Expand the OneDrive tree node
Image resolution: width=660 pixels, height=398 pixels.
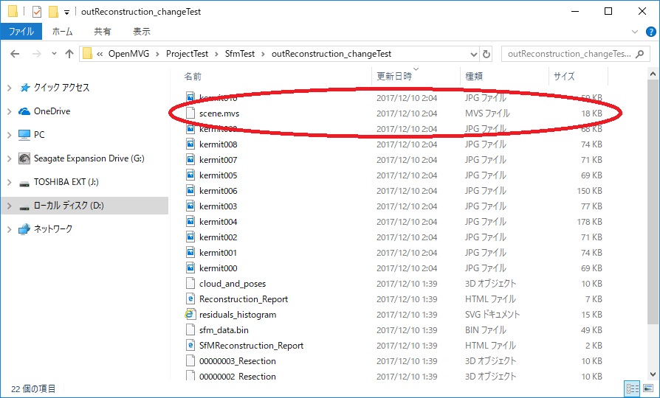tap(10, 111)
